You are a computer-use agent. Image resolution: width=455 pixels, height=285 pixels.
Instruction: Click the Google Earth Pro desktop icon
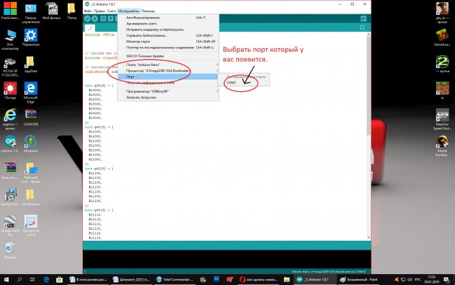[x=10, y=223]
